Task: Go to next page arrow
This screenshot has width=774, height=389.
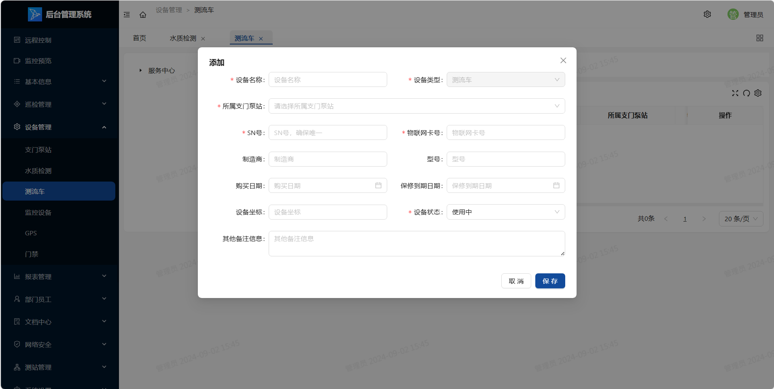Action: [x=704, y=219]
